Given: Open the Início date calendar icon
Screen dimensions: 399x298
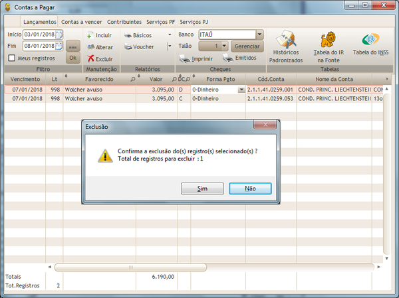Looking at the screenshot, I should (x=59, y=35).
